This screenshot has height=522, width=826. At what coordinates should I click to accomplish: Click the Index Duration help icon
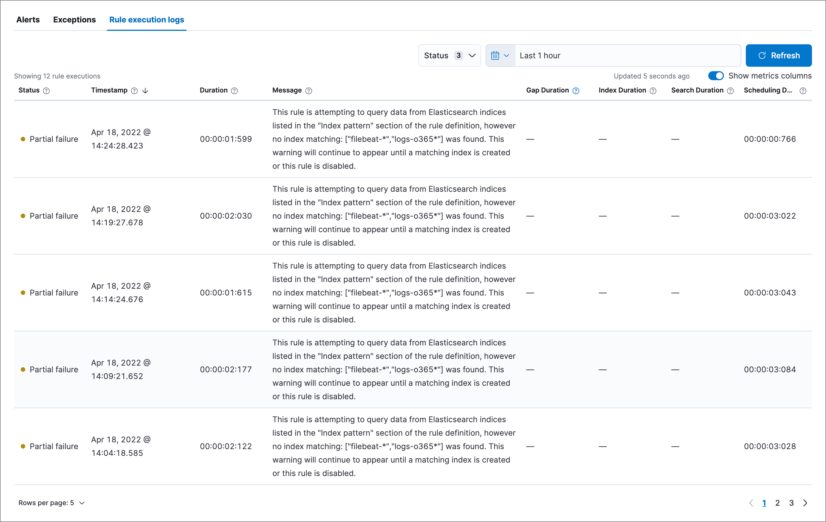coord(653,91)
